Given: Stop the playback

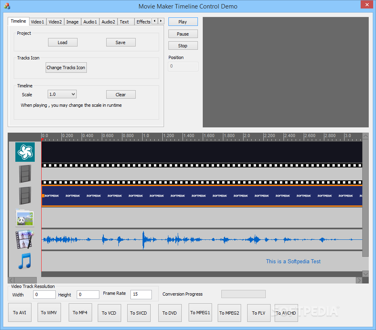Looking at the screenshot, I should [x=183, y=46].
